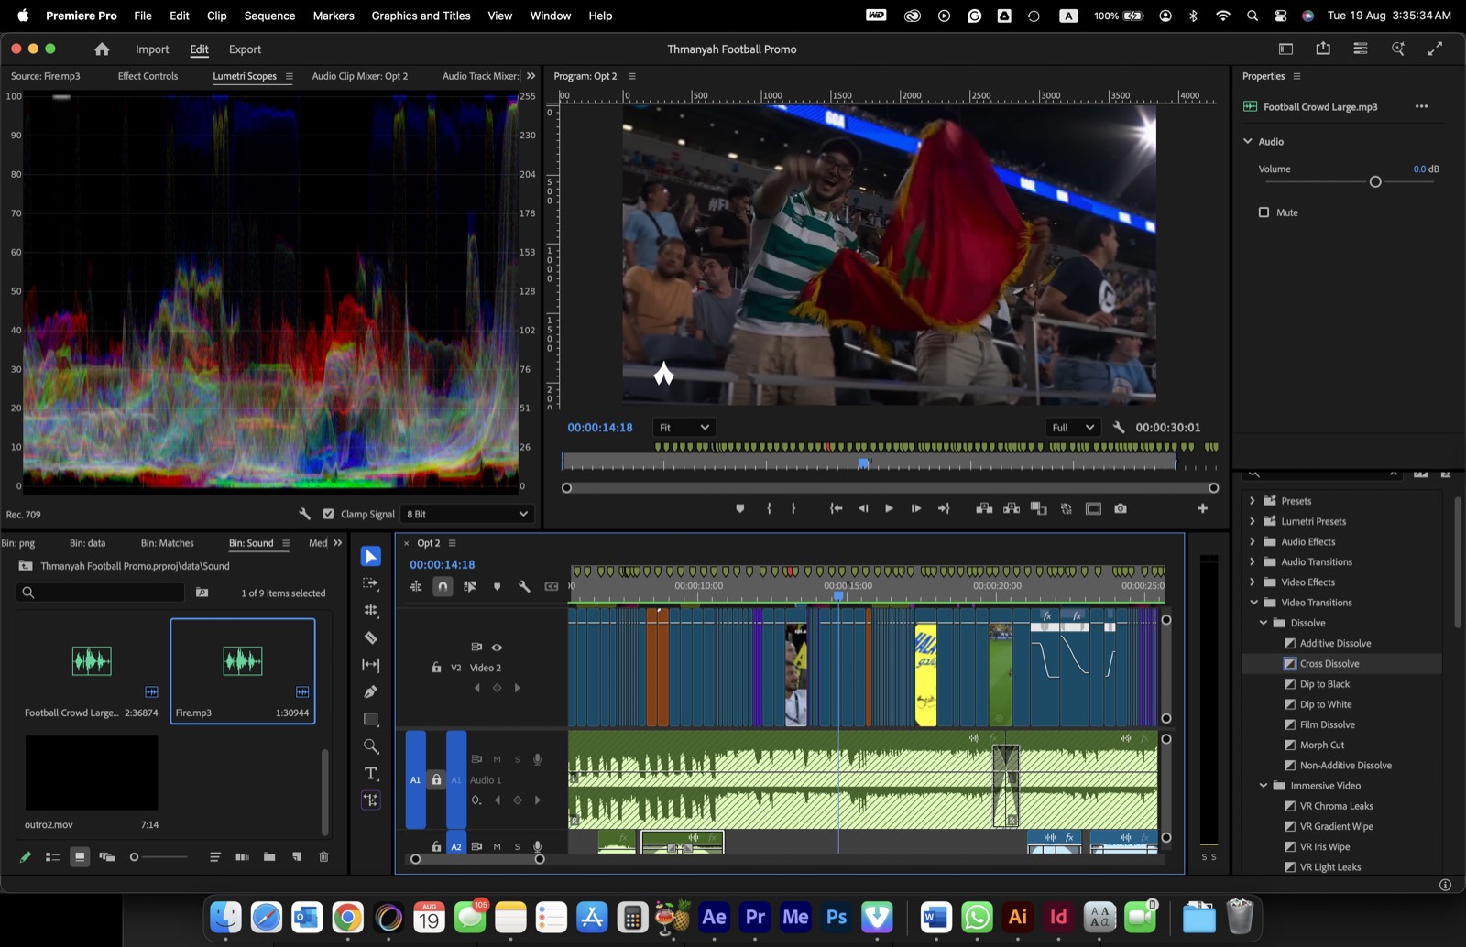Select the Pen tool
This screenshot has height=947, width=1466.
(370, 691)
